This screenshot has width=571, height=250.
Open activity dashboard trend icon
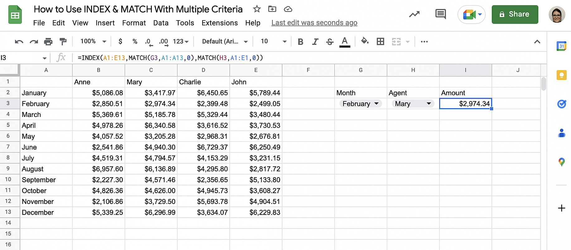click(x=414, y=14)
